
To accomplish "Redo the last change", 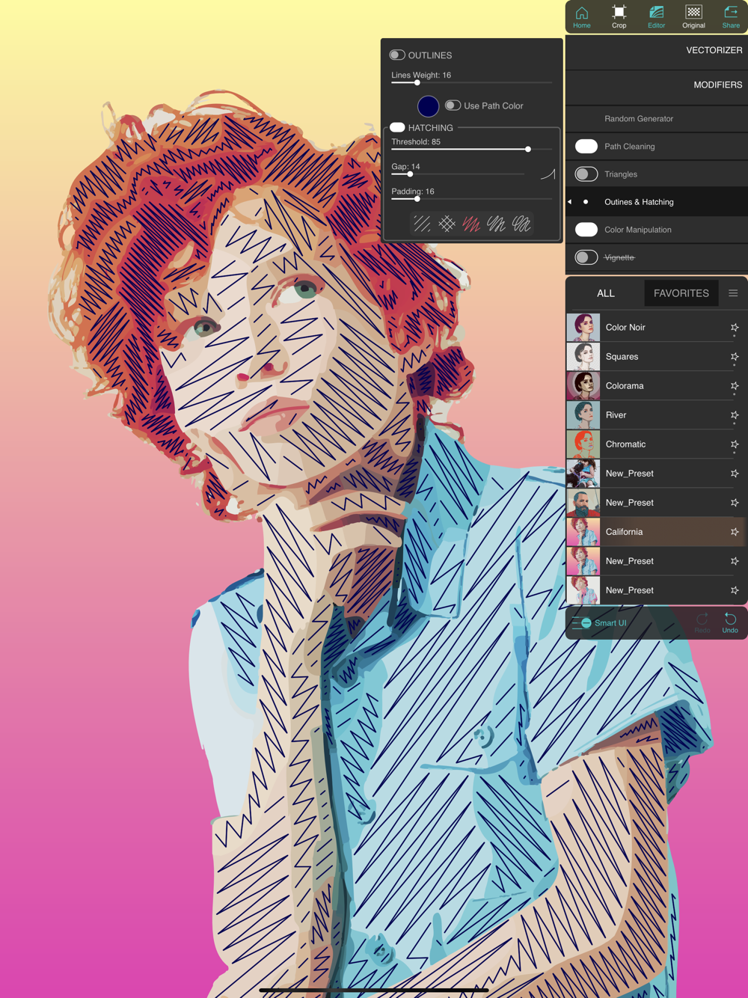I will click(702, 622).
